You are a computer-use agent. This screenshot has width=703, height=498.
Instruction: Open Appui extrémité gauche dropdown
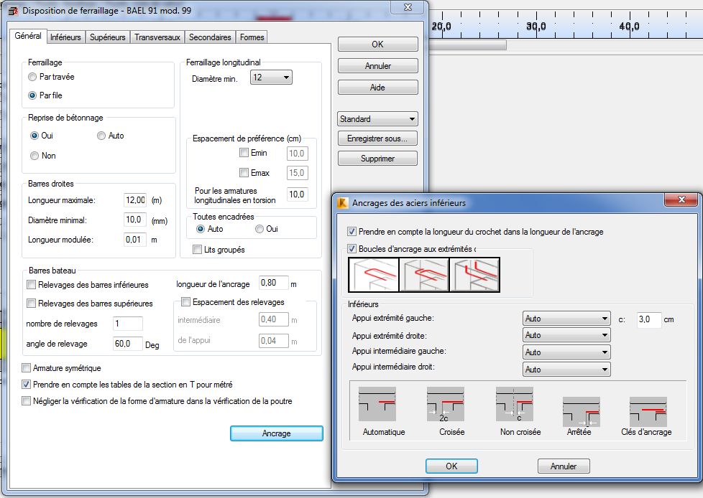[x=566, y=319]
